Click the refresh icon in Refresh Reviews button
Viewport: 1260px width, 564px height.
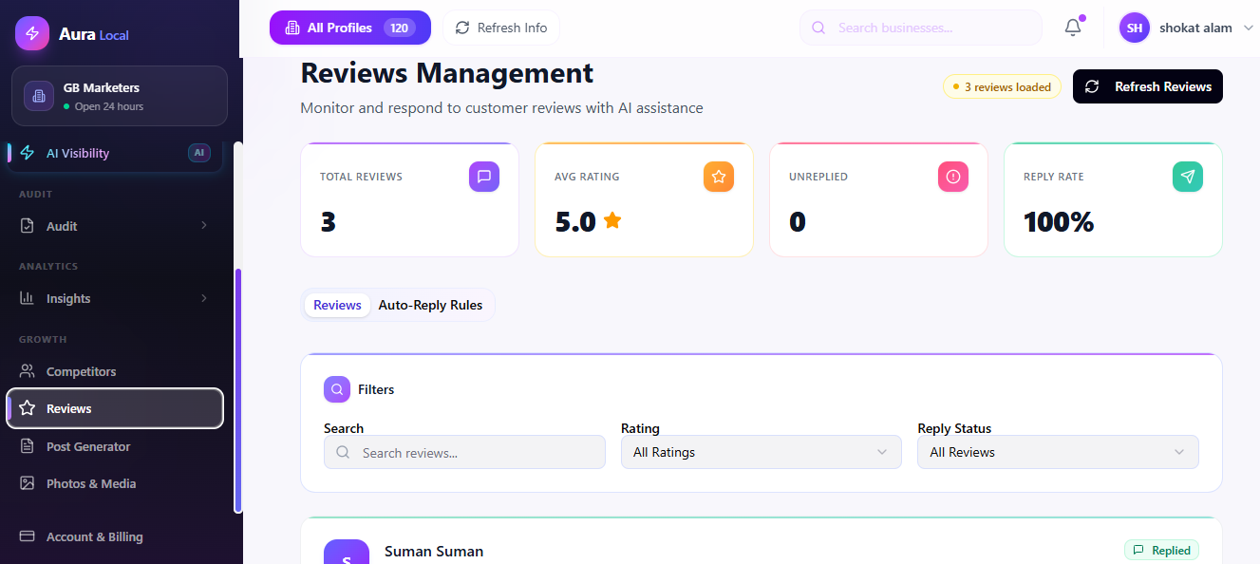1092,86
